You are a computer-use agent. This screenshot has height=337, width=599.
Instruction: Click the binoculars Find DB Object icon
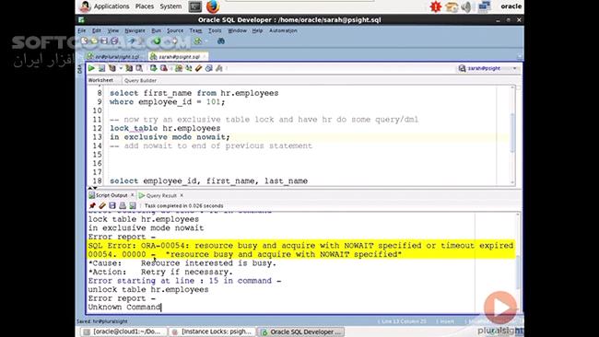[221, 41]
